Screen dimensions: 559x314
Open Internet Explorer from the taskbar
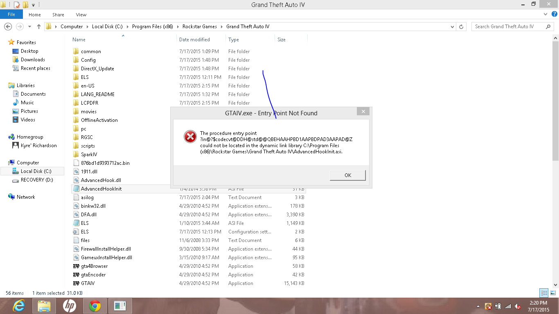click(19, 305)
